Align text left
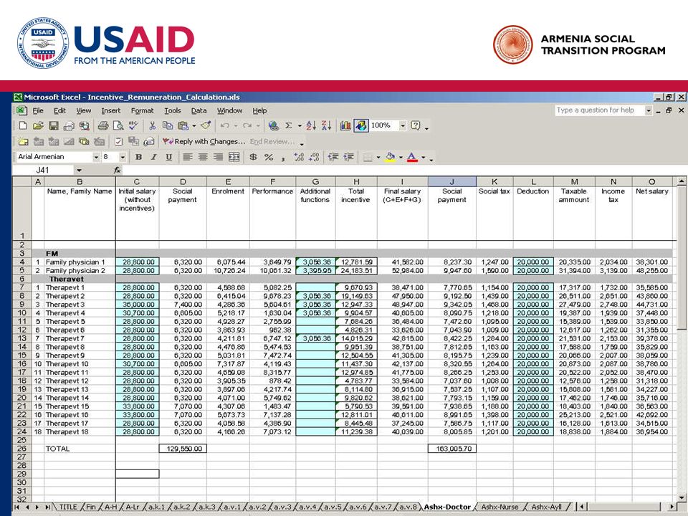The height and width of the screenshot is (516, 688). 187,157
